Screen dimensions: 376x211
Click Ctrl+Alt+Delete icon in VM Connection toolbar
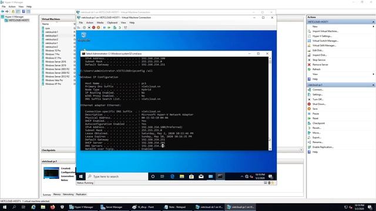(x=79, y=28)
